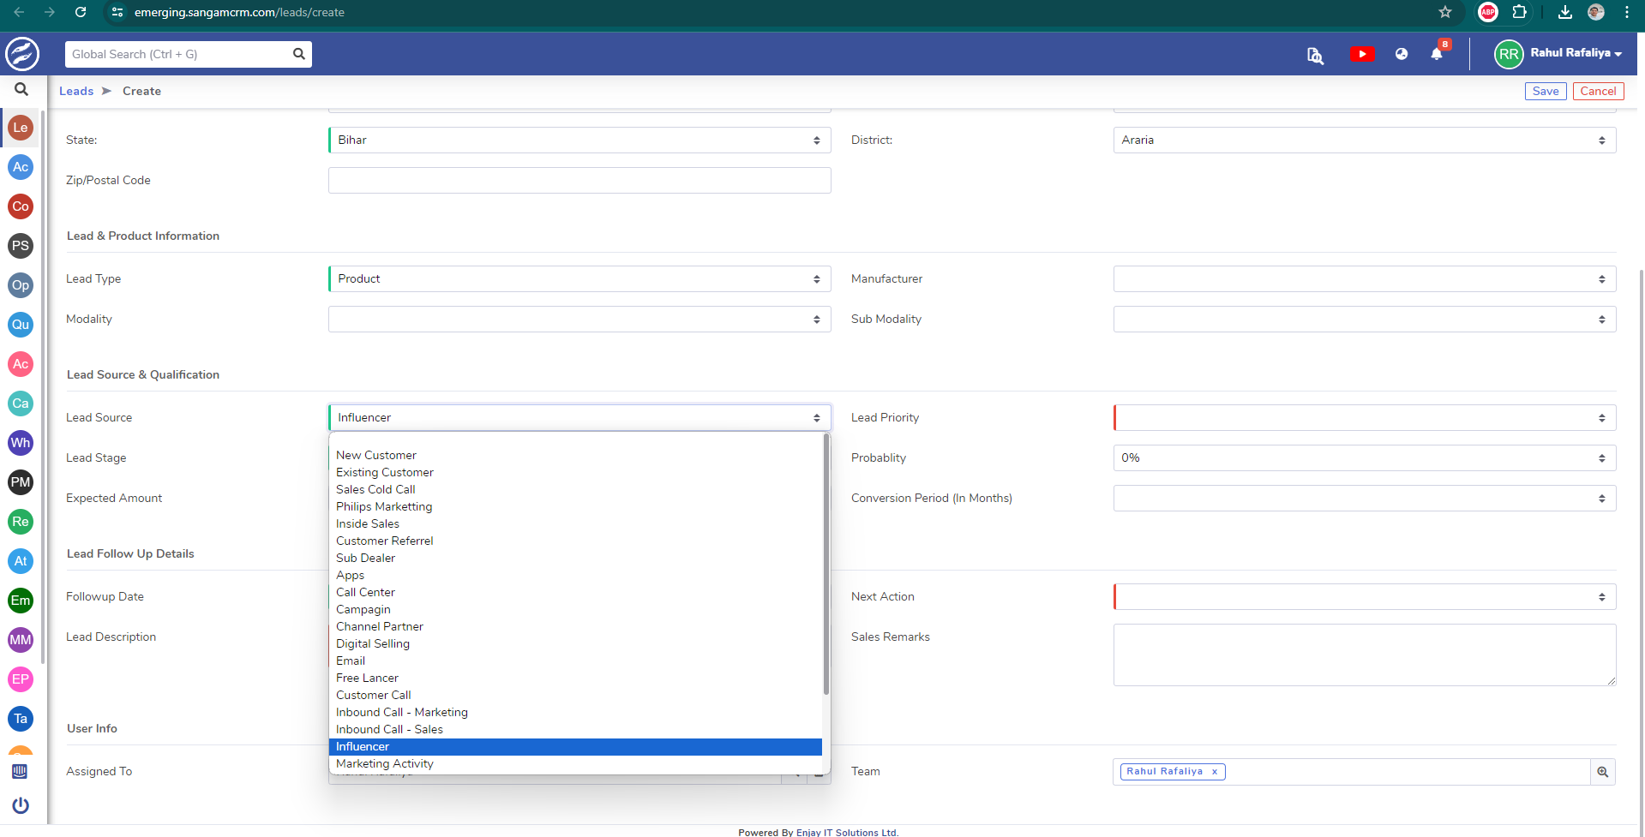
Task: Open the Lead Priority dropdown
Action: (1365, 418)
